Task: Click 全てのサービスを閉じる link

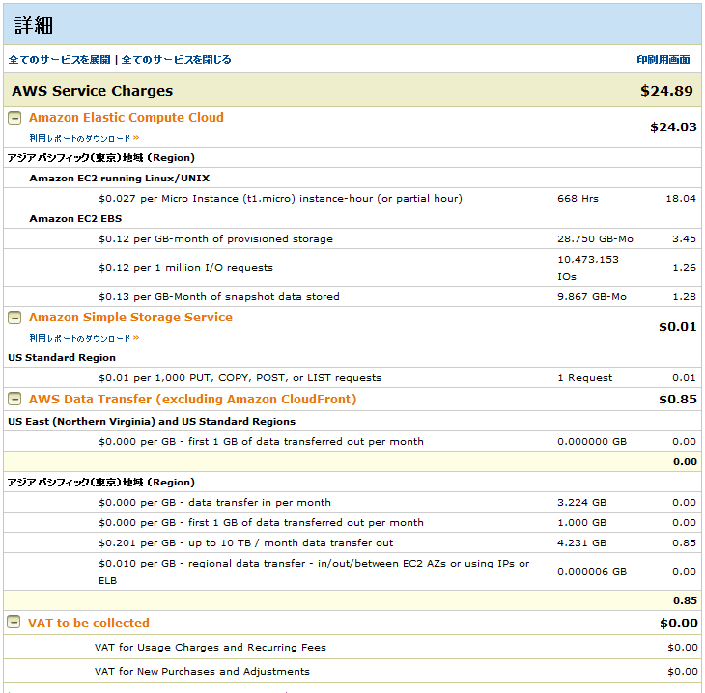Action: coord(176,59)
